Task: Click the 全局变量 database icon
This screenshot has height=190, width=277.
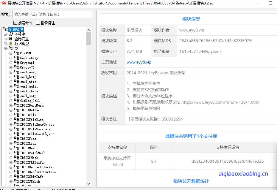Action: click(11, 39)
